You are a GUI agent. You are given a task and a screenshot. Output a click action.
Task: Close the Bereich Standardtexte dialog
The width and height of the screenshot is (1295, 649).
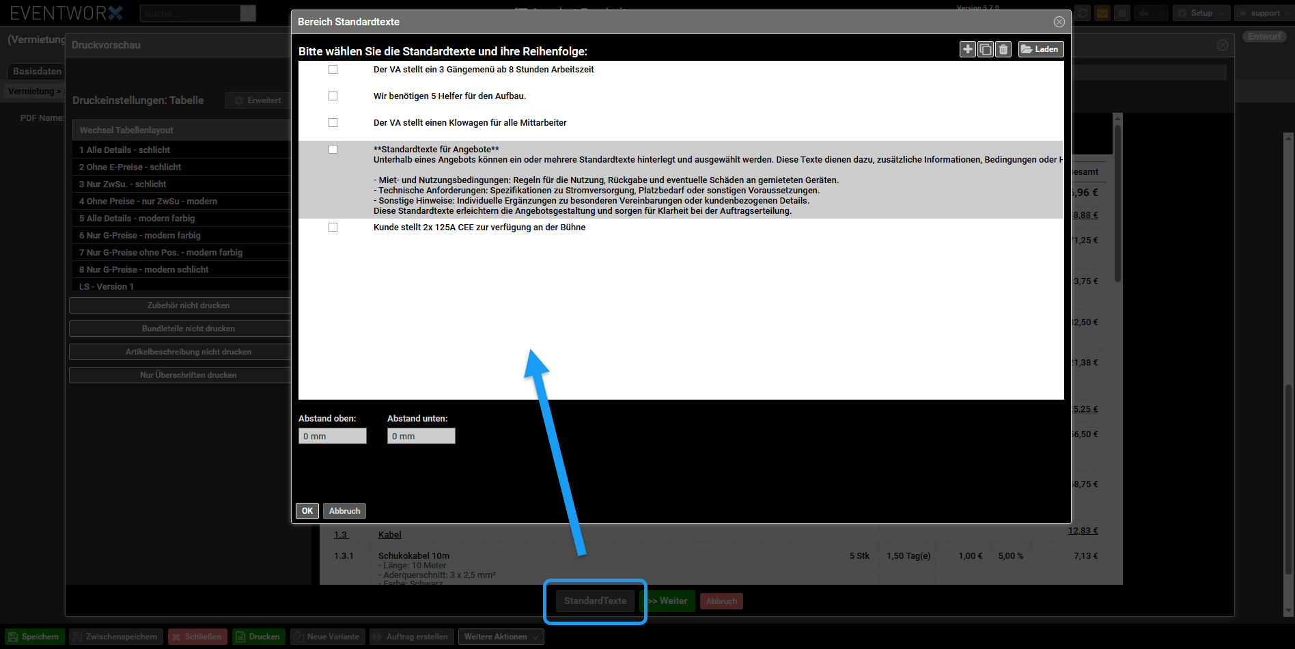coord(1059,22)
